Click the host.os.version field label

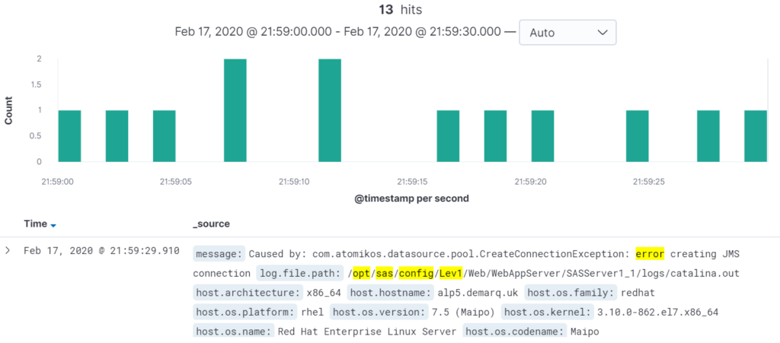click(x=380, y=313)
